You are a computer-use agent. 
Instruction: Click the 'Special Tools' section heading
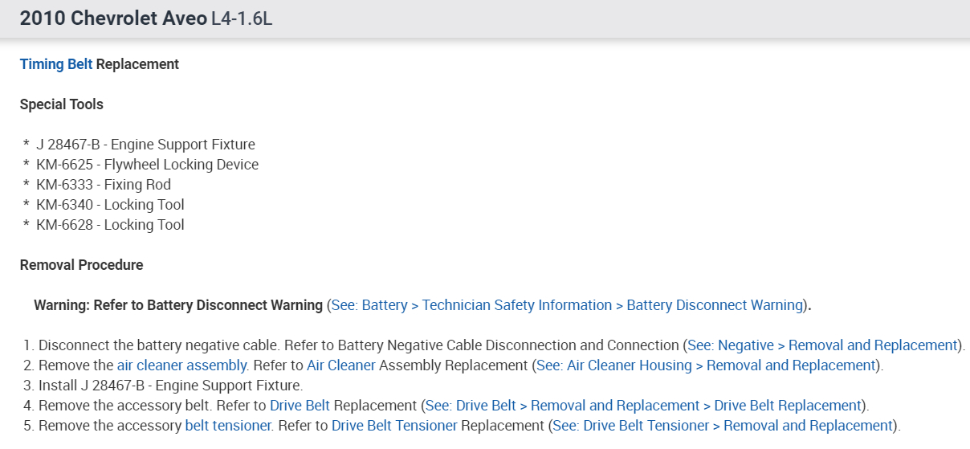tap(61, 104)
